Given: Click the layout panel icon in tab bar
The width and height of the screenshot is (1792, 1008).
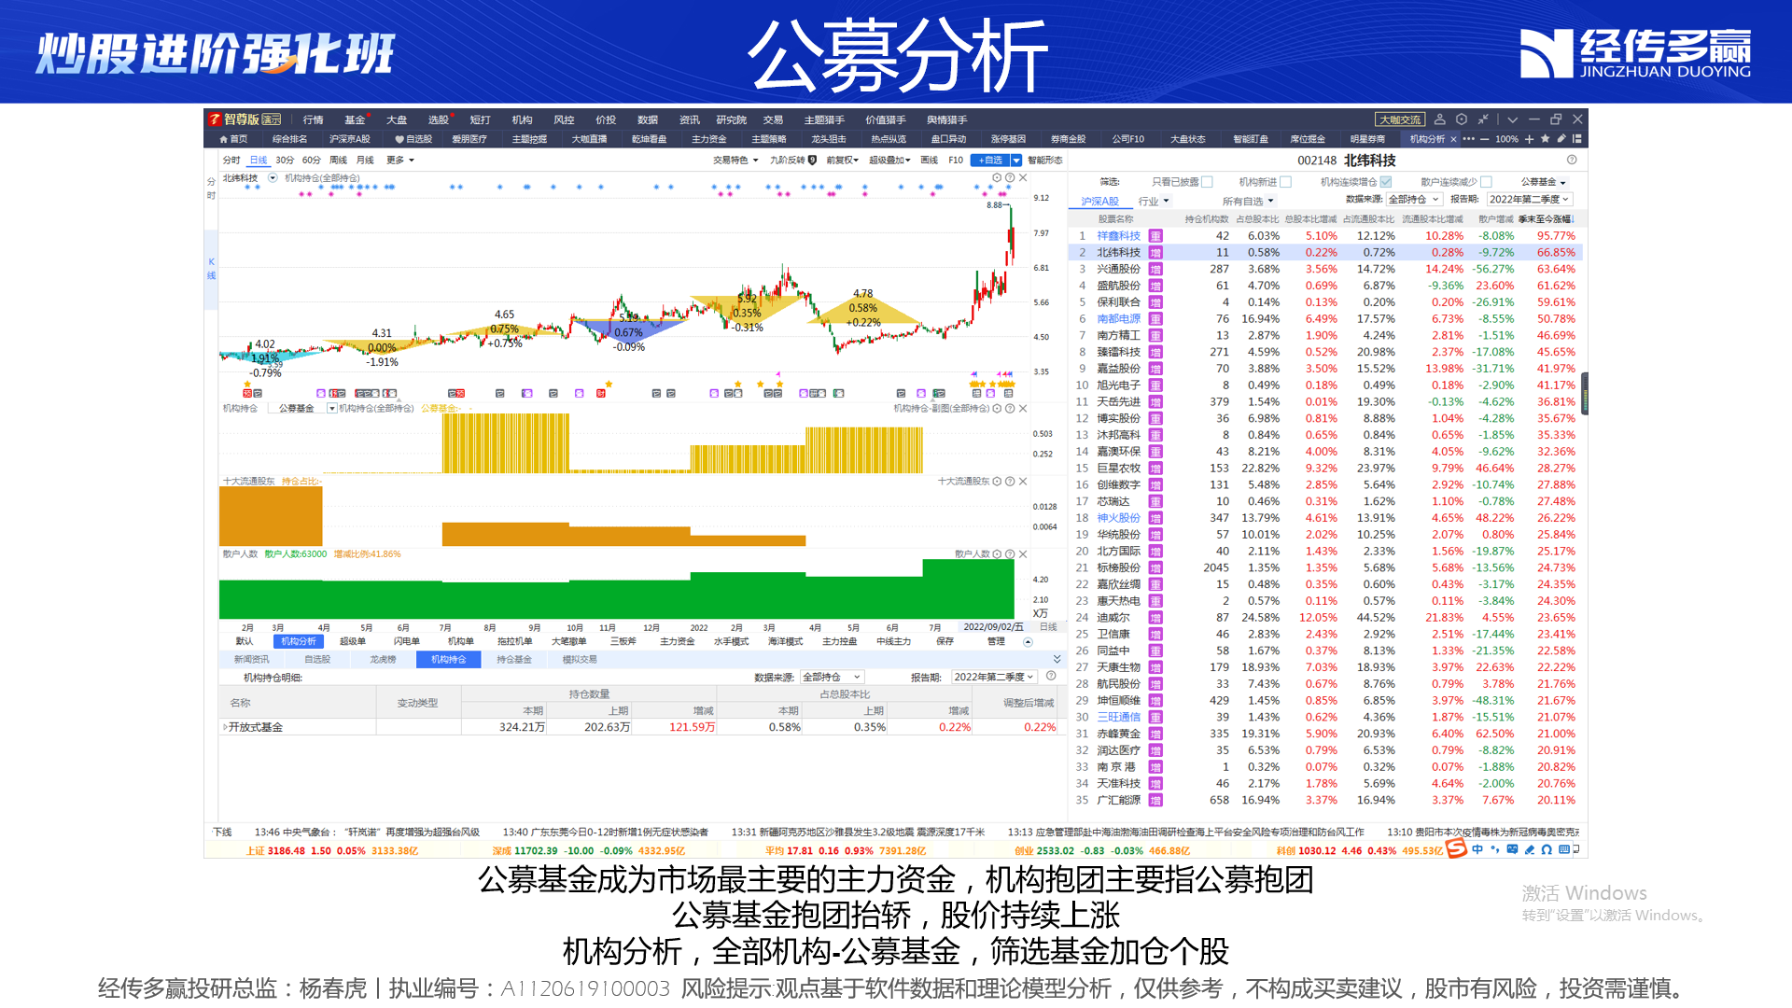Looking at the screenshot, I should coord(1577,139).
